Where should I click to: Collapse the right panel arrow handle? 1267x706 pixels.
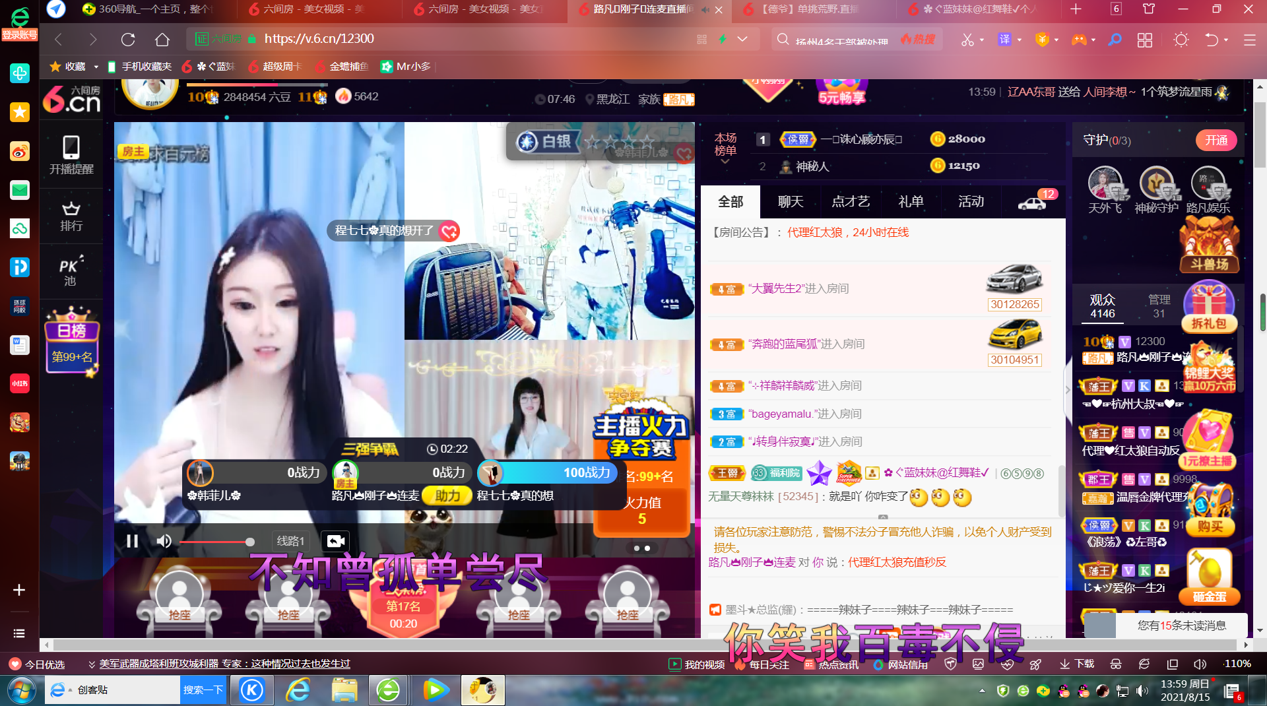[x=1068, y=390]
